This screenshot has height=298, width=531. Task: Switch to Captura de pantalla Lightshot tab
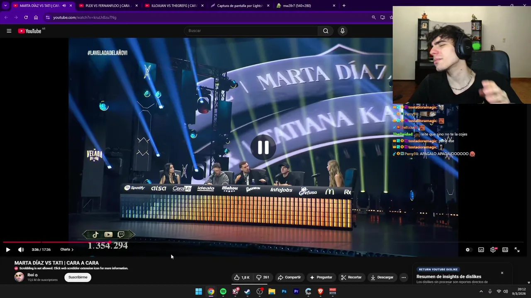pyautogui.click(x=240, y=6)
